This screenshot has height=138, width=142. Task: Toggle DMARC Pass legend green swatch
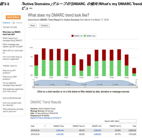(85, 36)
